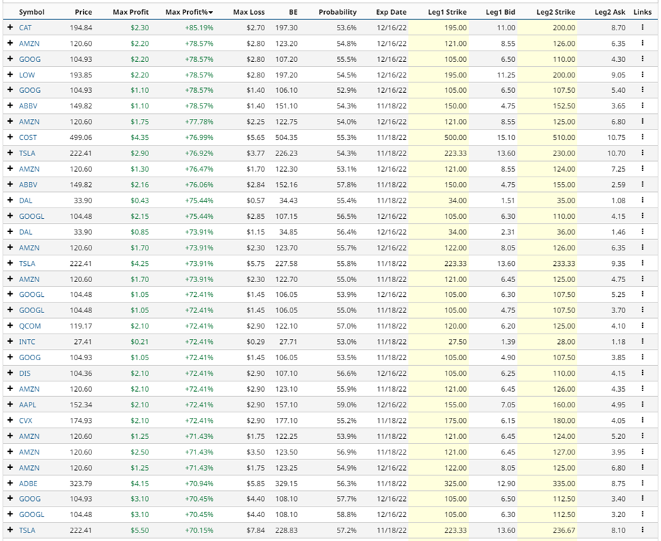Open links menu for GOOGL $3.10 max profit row
Image resolution: width=661 pixels, height=541 pixels.
point(643,514)
